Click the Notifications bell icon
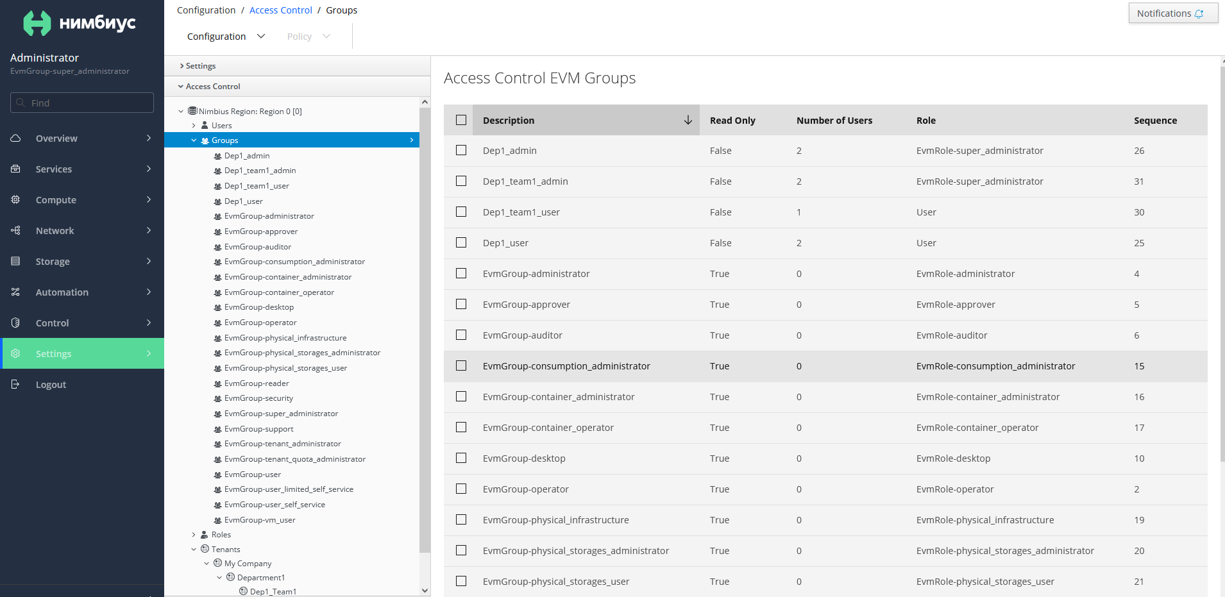This screenshot has width=1225, height=597. [1199, 13]
